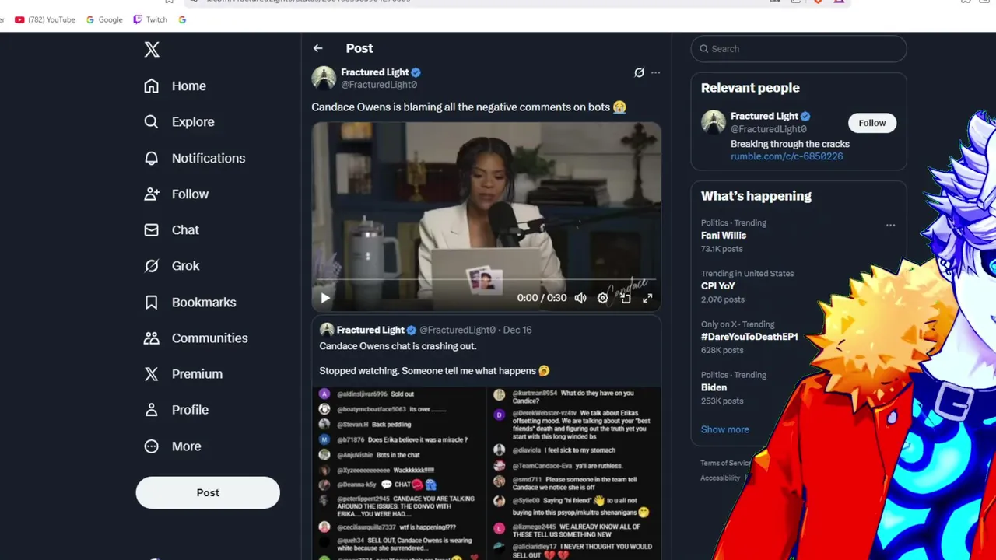Screen dimensions: 996x560
Task: Open the left chat screenshot image
Action: (399, 474)
